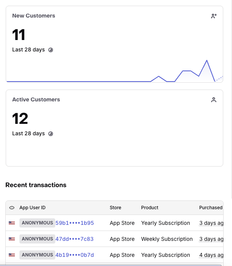
Task: Click the Purchased column header
Action: [211, 208]
